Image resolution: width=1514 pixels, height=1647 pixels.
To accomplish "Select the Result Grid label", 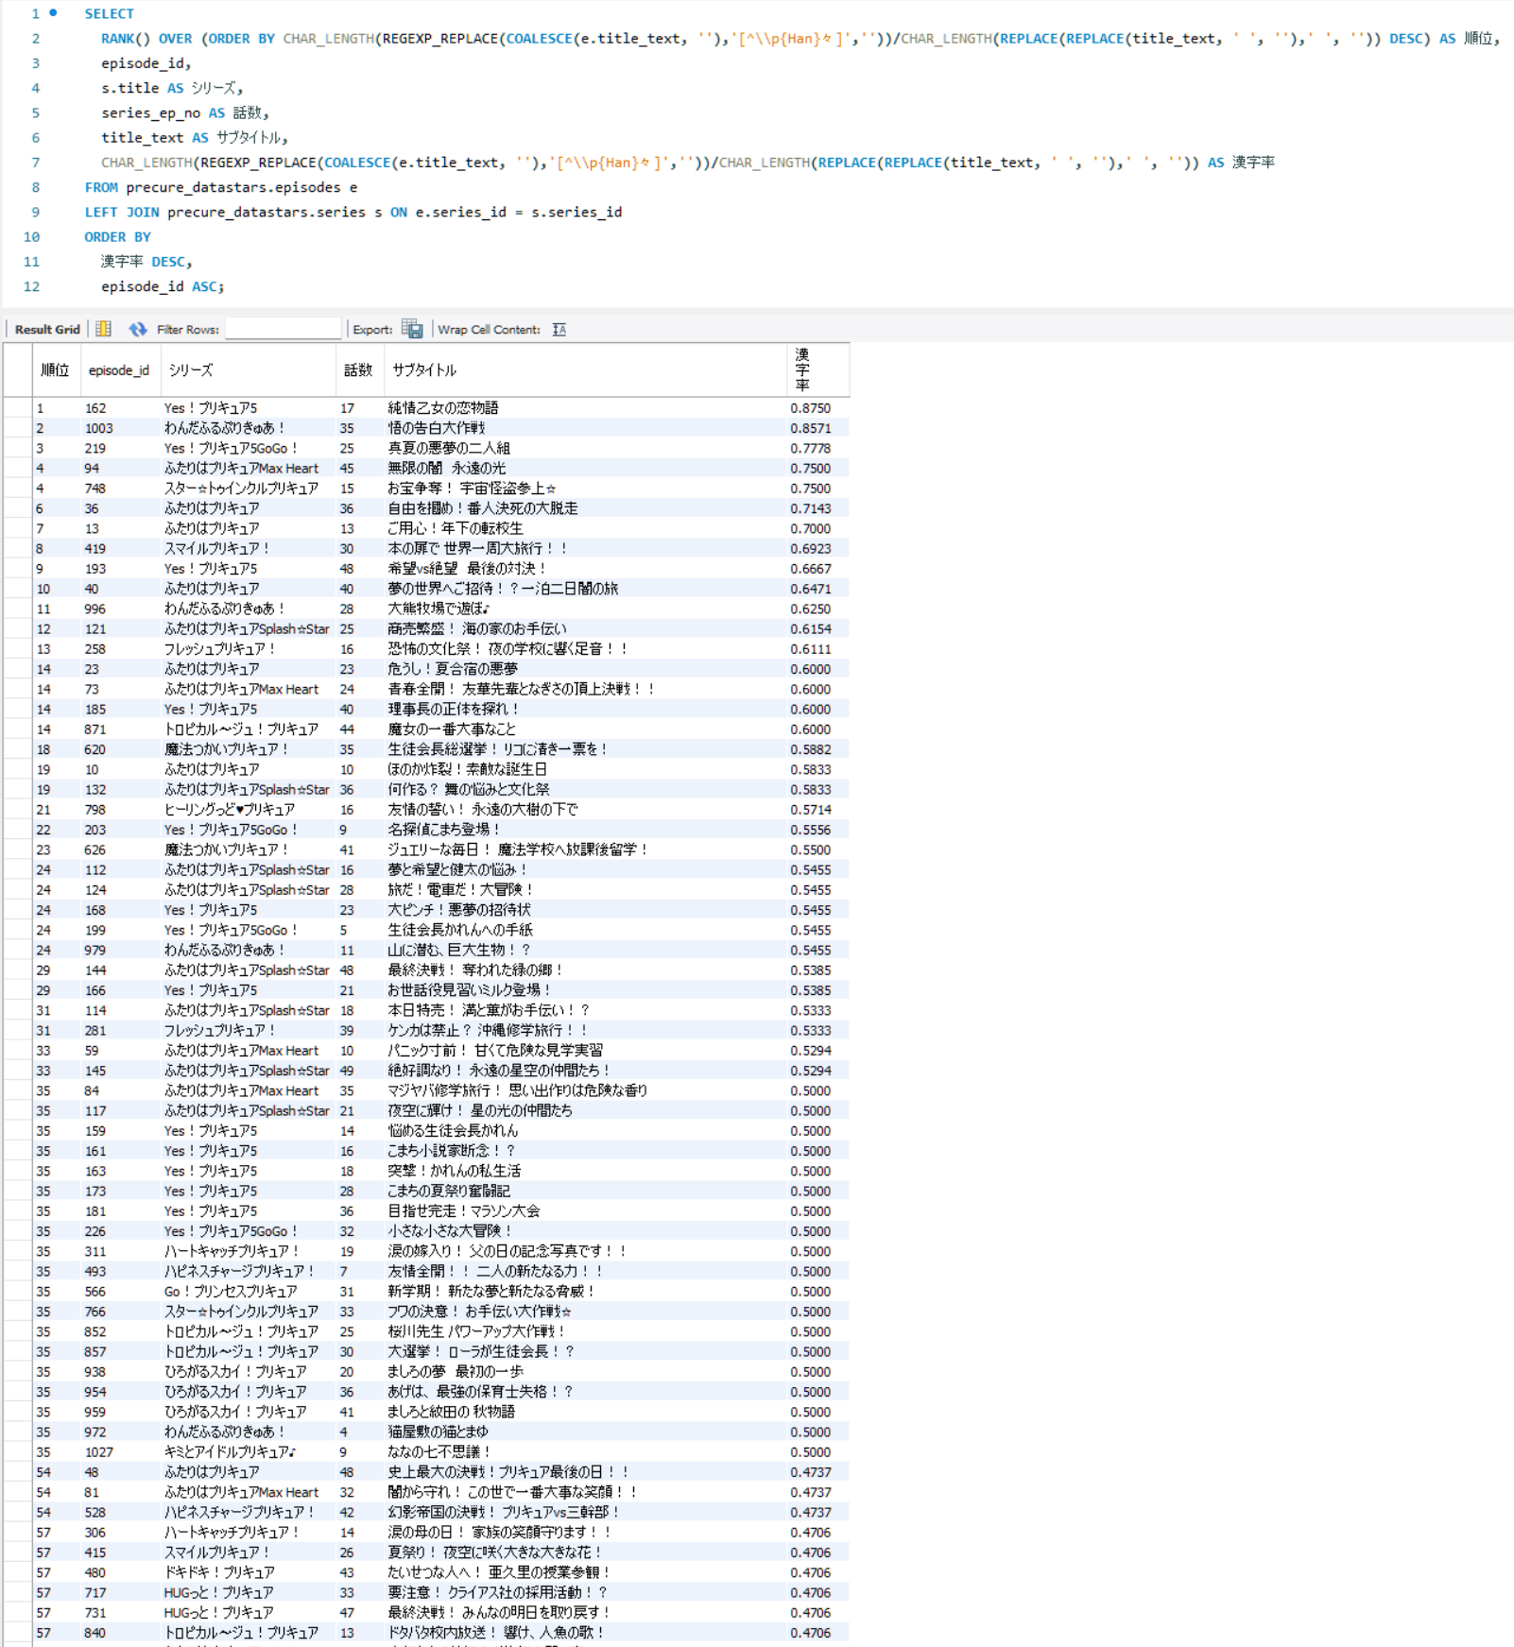I will 47,329.
